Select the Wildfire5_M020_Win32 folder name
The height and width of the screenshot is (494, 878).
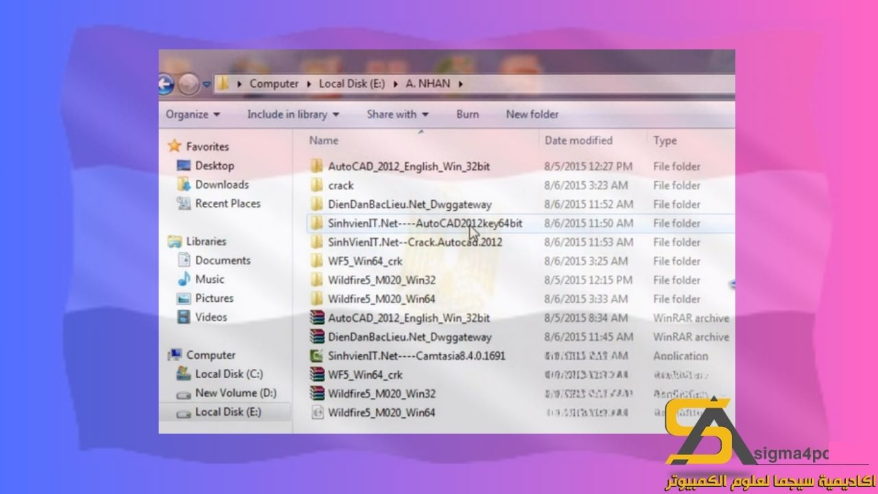click(x=381, y=280)
